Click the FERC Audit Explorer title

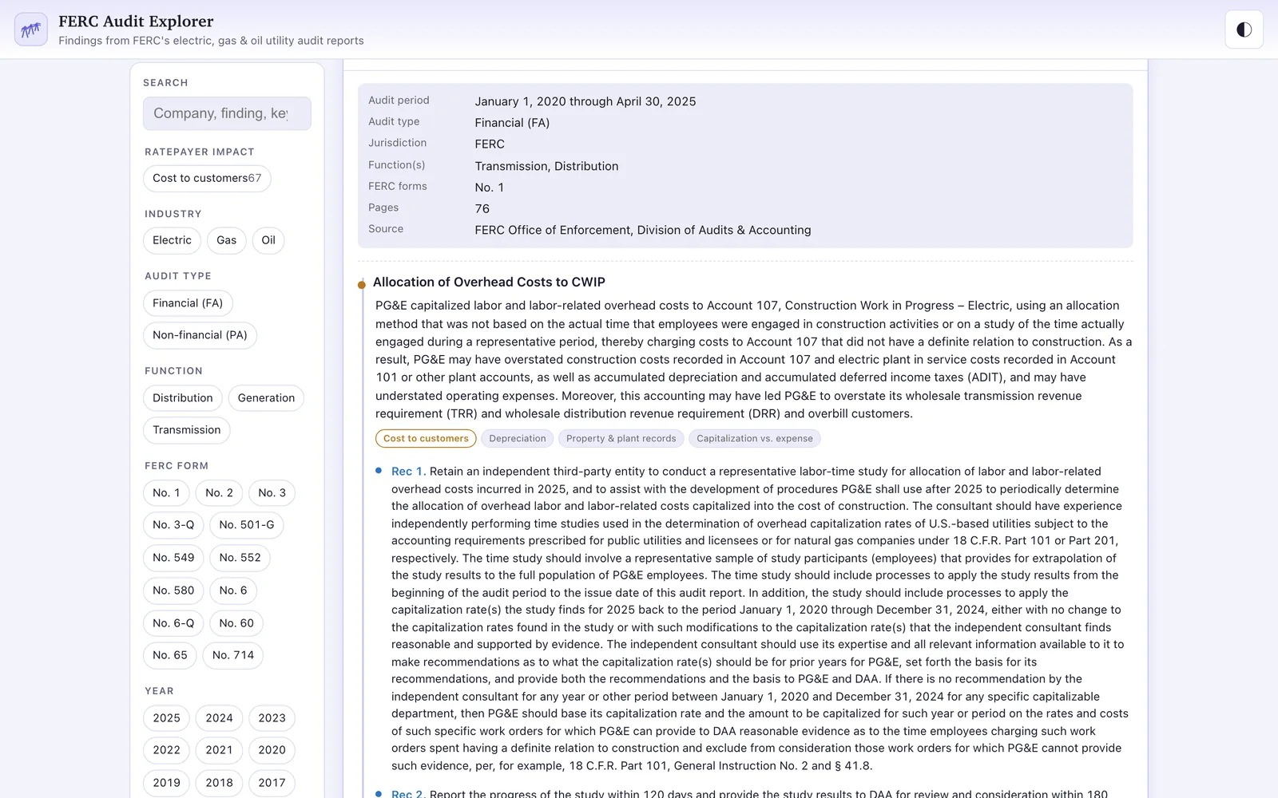coord(136,22)
